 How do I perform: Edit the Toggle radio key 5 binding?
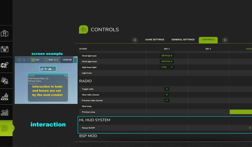(167, 89)
